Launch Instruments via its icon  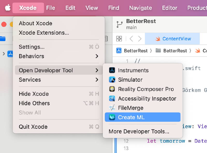(112, 70)
